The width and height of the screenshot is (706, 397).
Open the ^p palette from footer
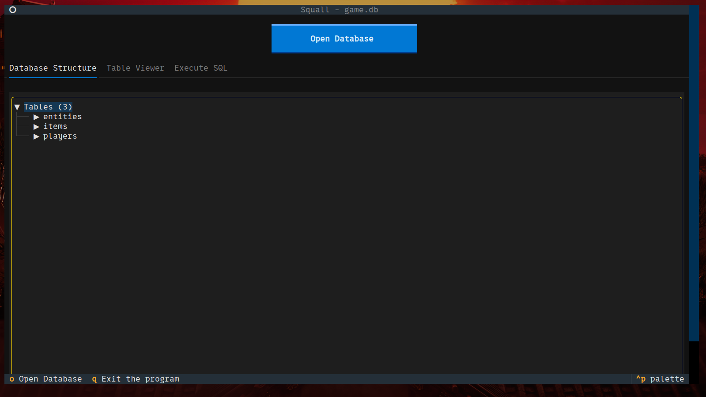660,379
